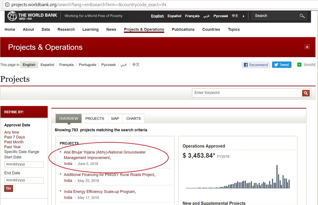Filter by Past 7 Days
The image size is (318, 205).
15,137
